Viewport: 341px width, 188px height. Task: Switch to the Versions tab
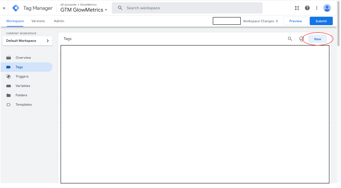pos(38,21)
